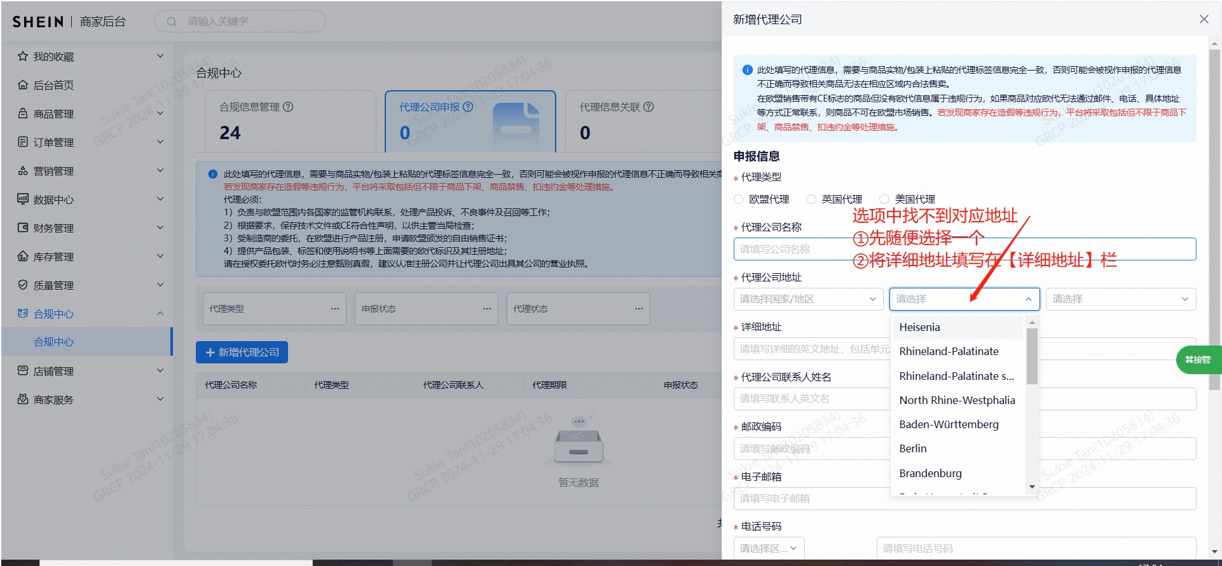The width and height of the screenshot is (1222, 566).
Task: Click the 请填写电话号码 input field
Action: tap(1036, 548)
